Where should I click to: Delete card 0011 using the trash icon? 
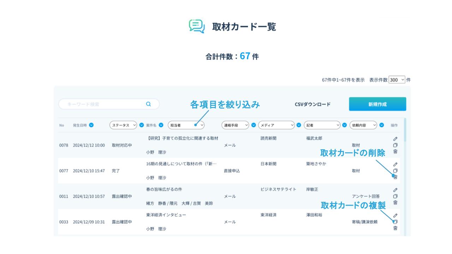[x=395, y=202]
